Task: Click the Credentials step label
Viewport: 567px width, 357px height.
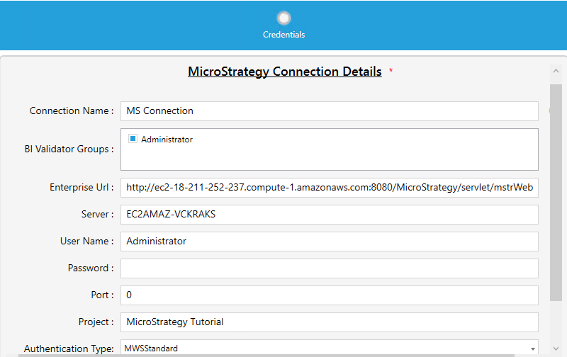Action: tap(284, 35)
